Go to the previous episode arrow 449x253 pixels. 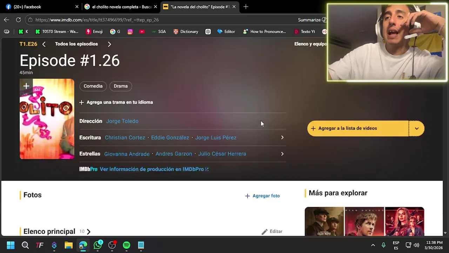pyautogui.click(x=44, y=44)
